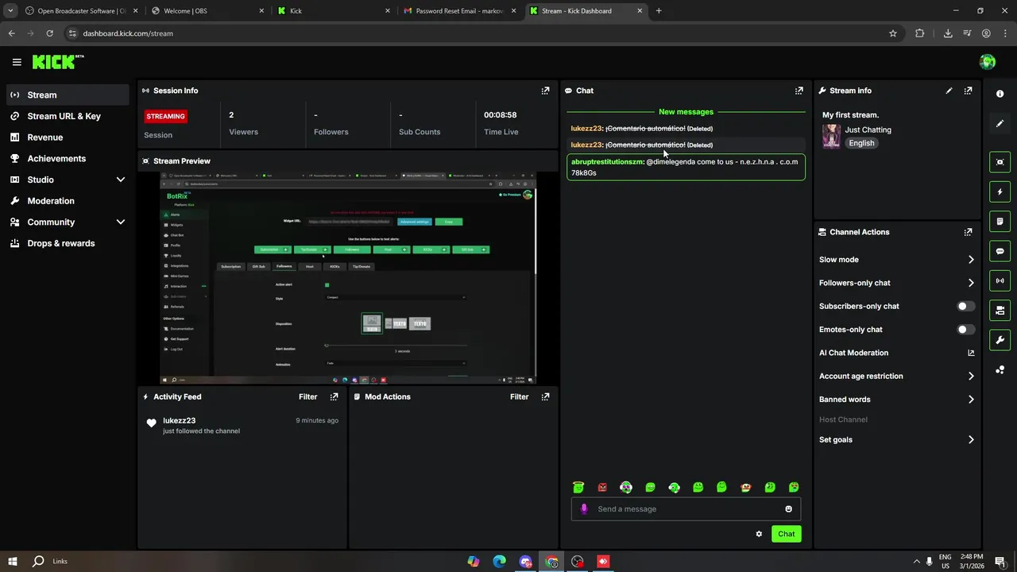Insert the last heart-eyes crying emote
This screenshot has width=1017, height=572.
pos(793,487)
